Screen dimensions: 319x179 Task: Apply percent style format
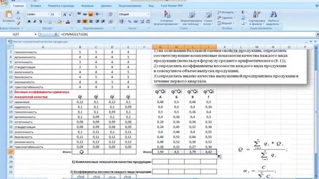pos(130,21)
